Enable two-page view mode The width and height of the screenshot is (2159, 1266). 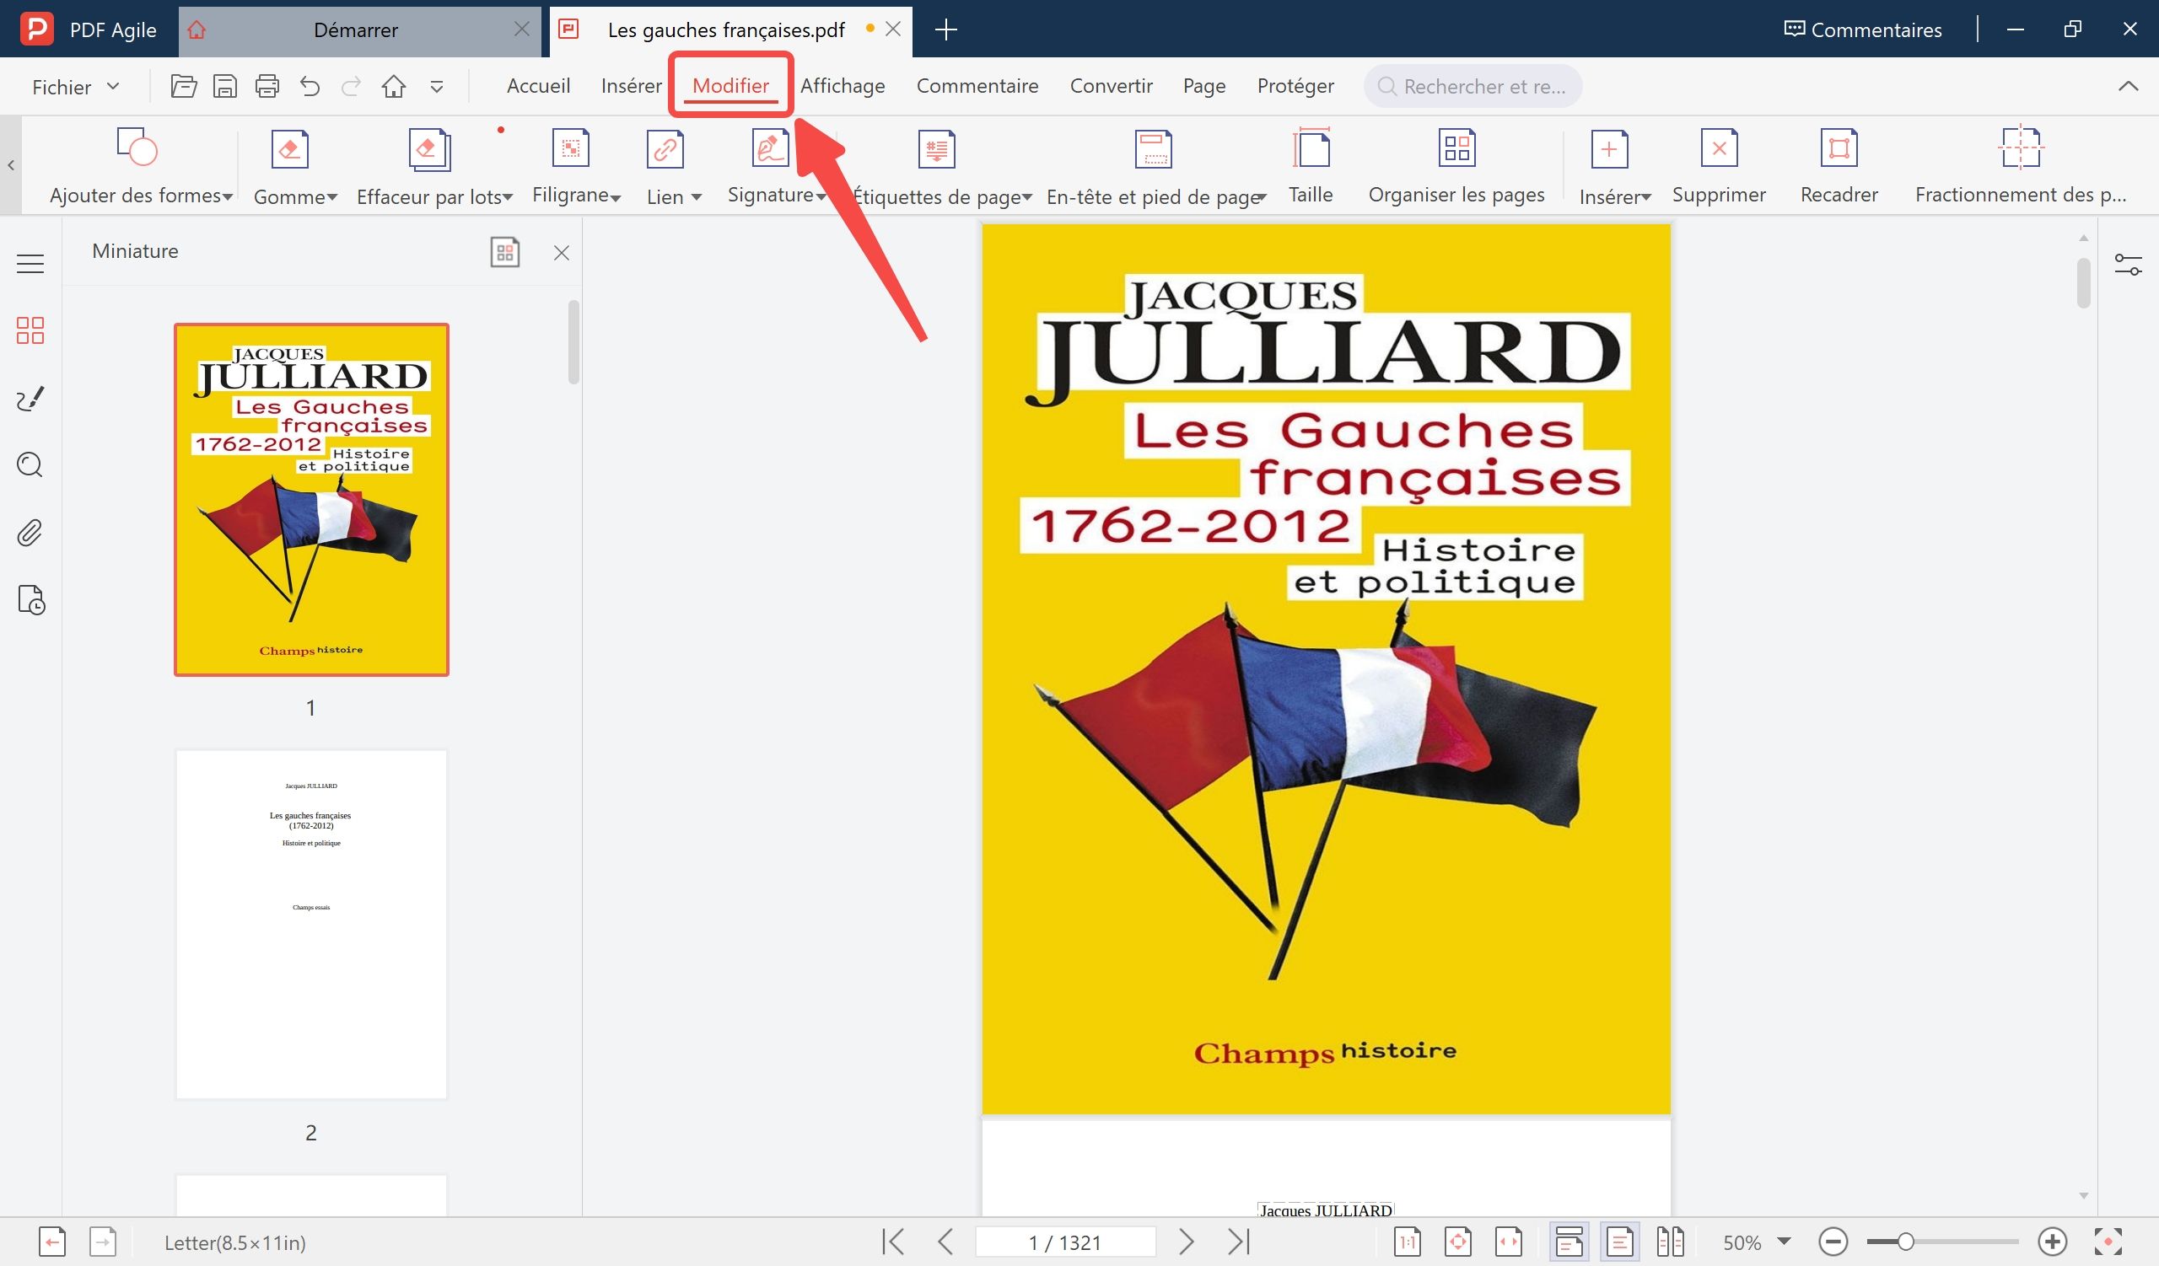tap(1670, 1242)
